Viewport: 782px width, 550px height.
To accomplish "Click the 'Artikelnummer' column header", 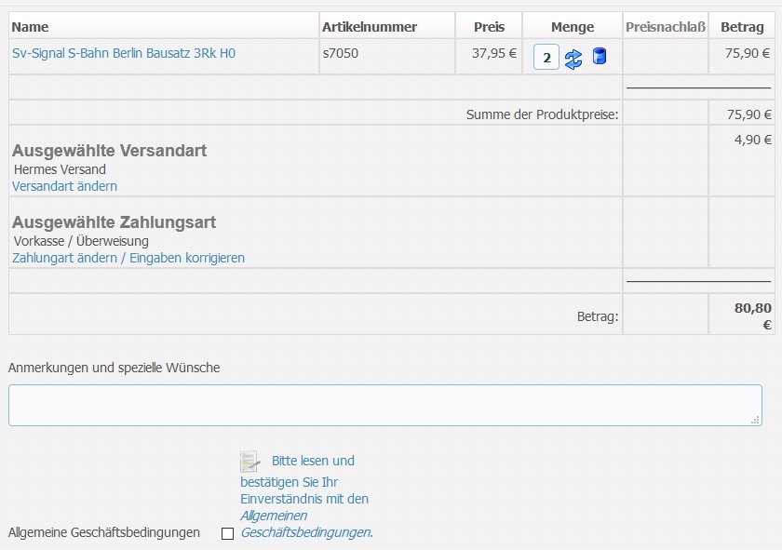I will coord(370,27).
